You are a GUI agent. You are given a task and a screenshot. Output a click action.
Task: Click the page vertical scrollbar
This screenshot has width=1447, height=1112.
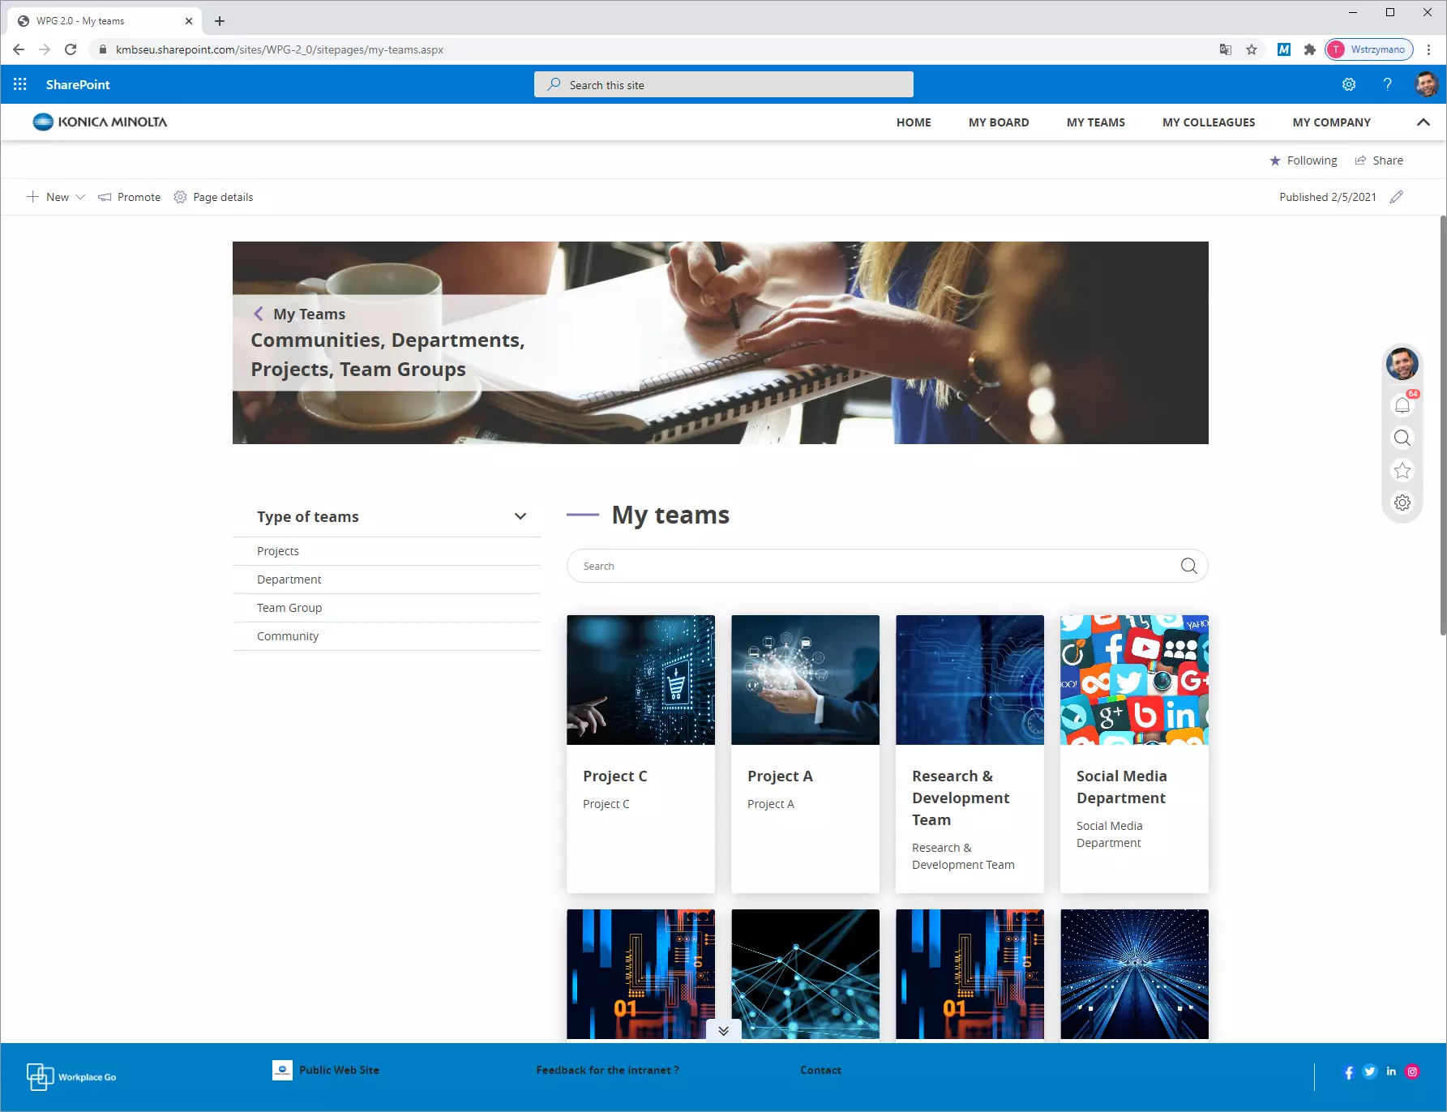click(x=1442, y=426)
